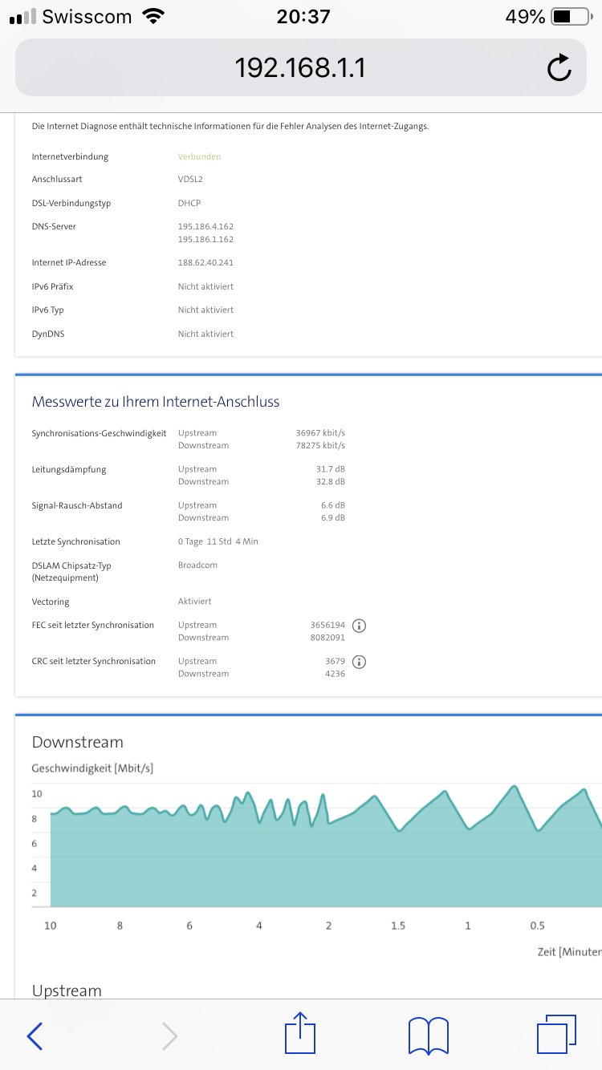Show info for CRC seit letzter Synchronisation
This screenshot has width=602, height=1070.
pyautogui.click(x=360, y=662)
